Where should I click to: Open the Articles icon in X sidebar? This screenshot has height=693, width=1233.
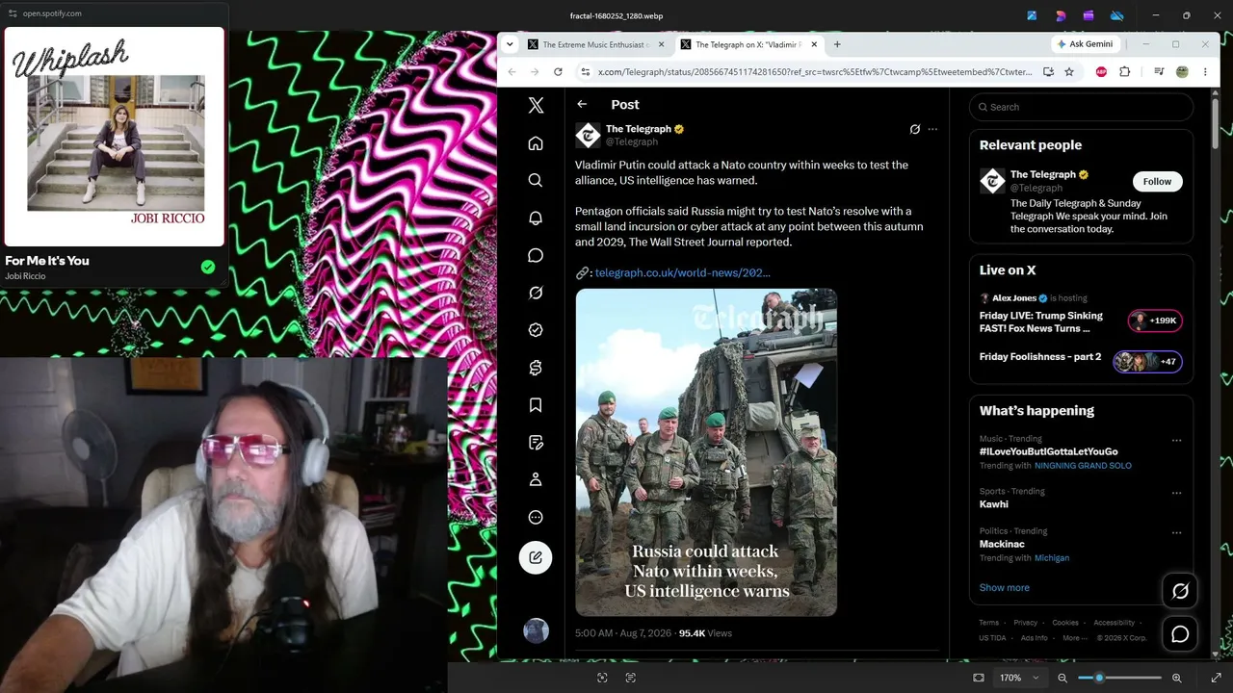click(x=536, y=443)
